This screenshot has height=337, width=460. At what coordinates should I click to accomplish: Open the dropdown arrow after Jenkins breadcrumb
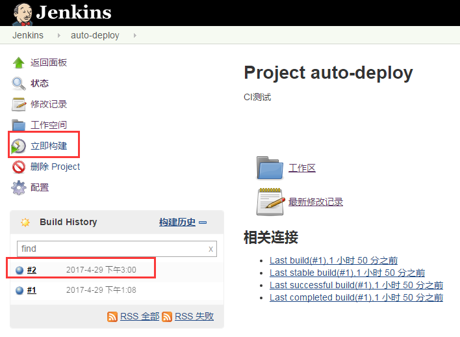click(59, 36)
